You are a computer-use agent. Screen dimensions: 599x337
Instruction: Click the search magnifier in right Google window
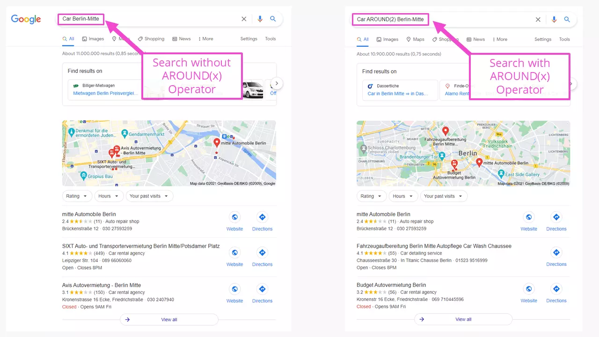567,20
